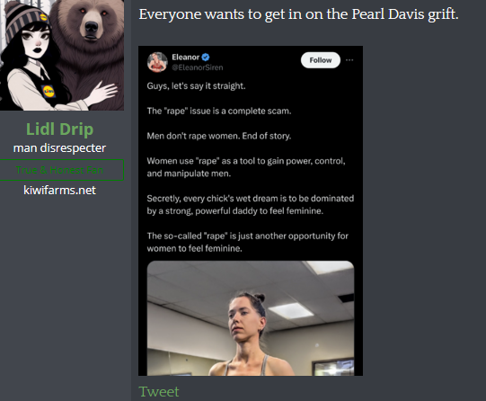Click the kiwifarms.net text under the badge
Viewport: 486px width, 401px height.
(x=59, y=190)
